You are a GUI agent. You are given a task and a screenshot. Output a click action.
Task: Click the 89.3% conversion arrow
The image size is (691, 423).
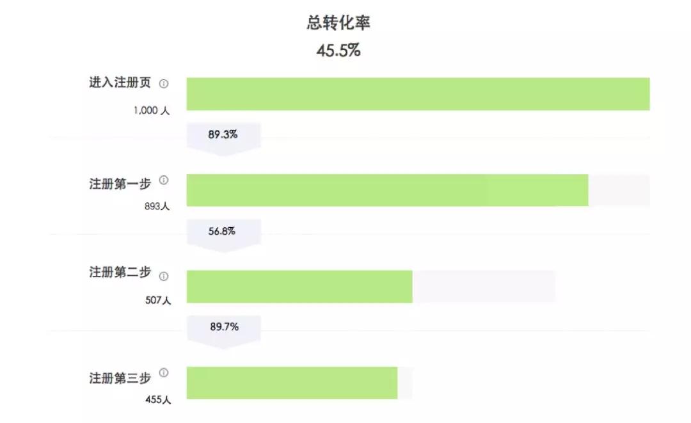tap(223, 136)
